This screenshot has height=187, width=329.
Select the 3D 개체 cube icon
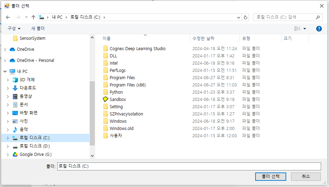point(15,80)
